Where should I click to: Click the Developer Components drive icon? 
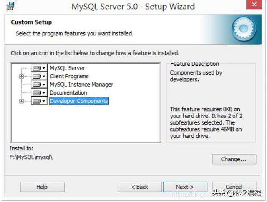point(37,101)
